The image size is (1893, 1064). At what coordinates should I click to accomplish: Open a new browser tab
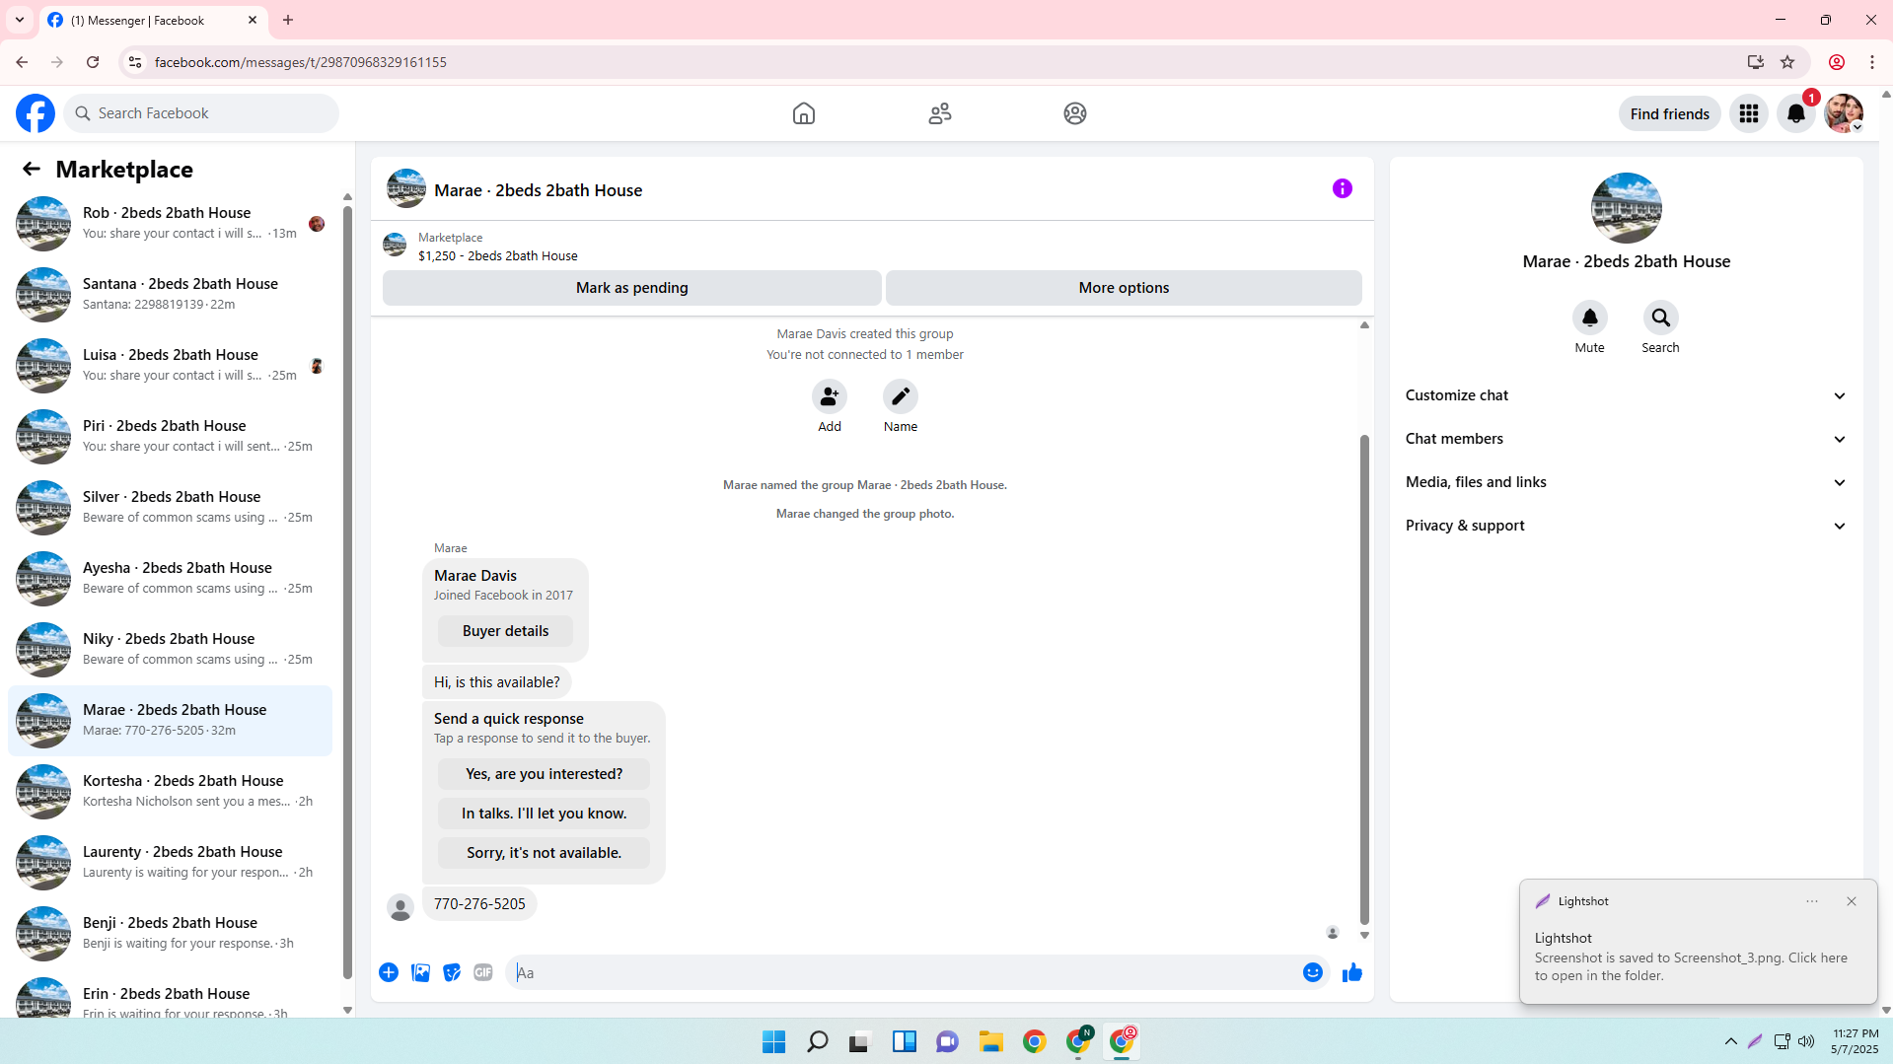click(x=288, y=20)
